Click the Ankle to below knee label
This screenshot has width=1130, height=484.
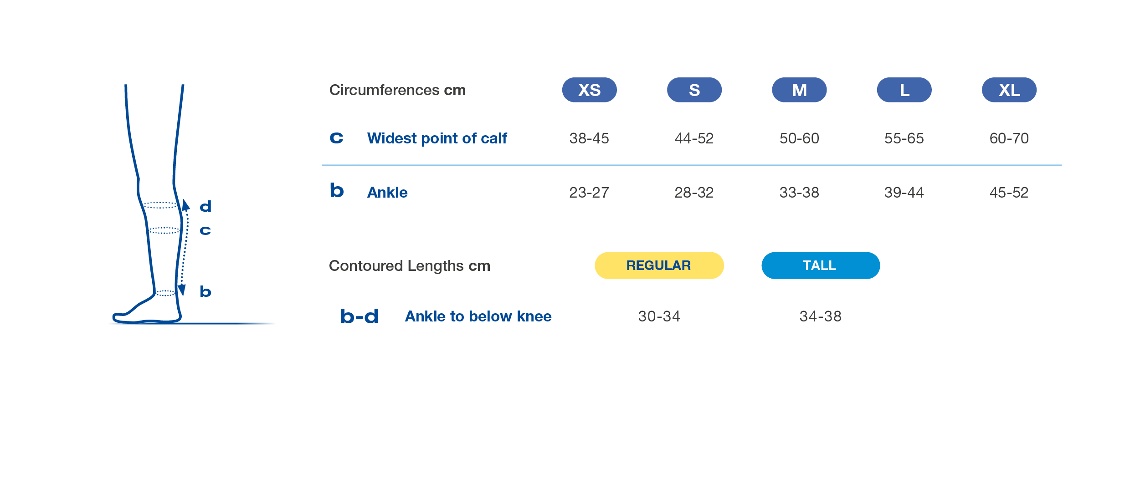(478, 316)
